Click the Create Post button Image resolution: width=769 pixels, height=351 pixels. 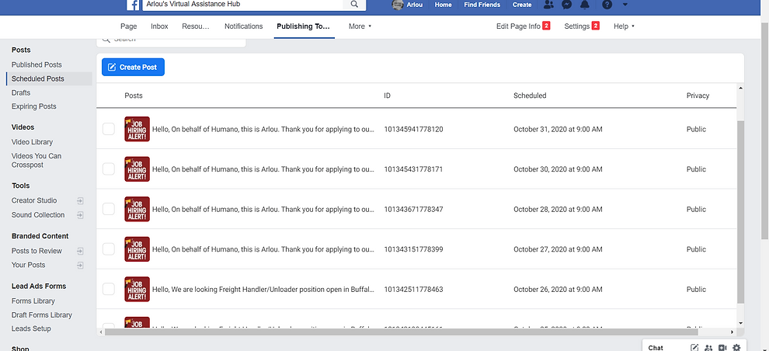133,67
